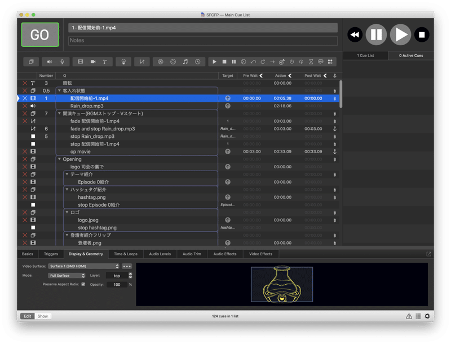Screen dimensions: 451x344
Task: Add a Disarm cue from toolbar
Action: [x=301, y=62]
